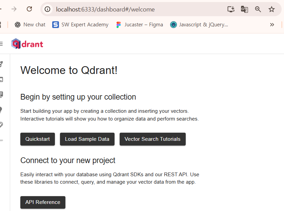Screen dimensions: 284x211
Task: Reload the page with the refresh icon
Action: pos(29,9)
